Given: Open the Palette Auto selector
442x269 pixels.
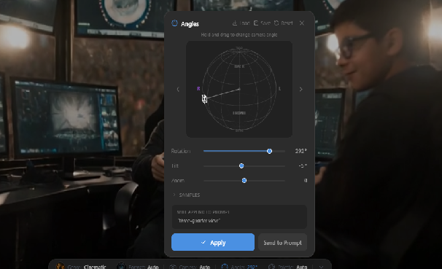Looking at the screenshot, I should 288,267.
